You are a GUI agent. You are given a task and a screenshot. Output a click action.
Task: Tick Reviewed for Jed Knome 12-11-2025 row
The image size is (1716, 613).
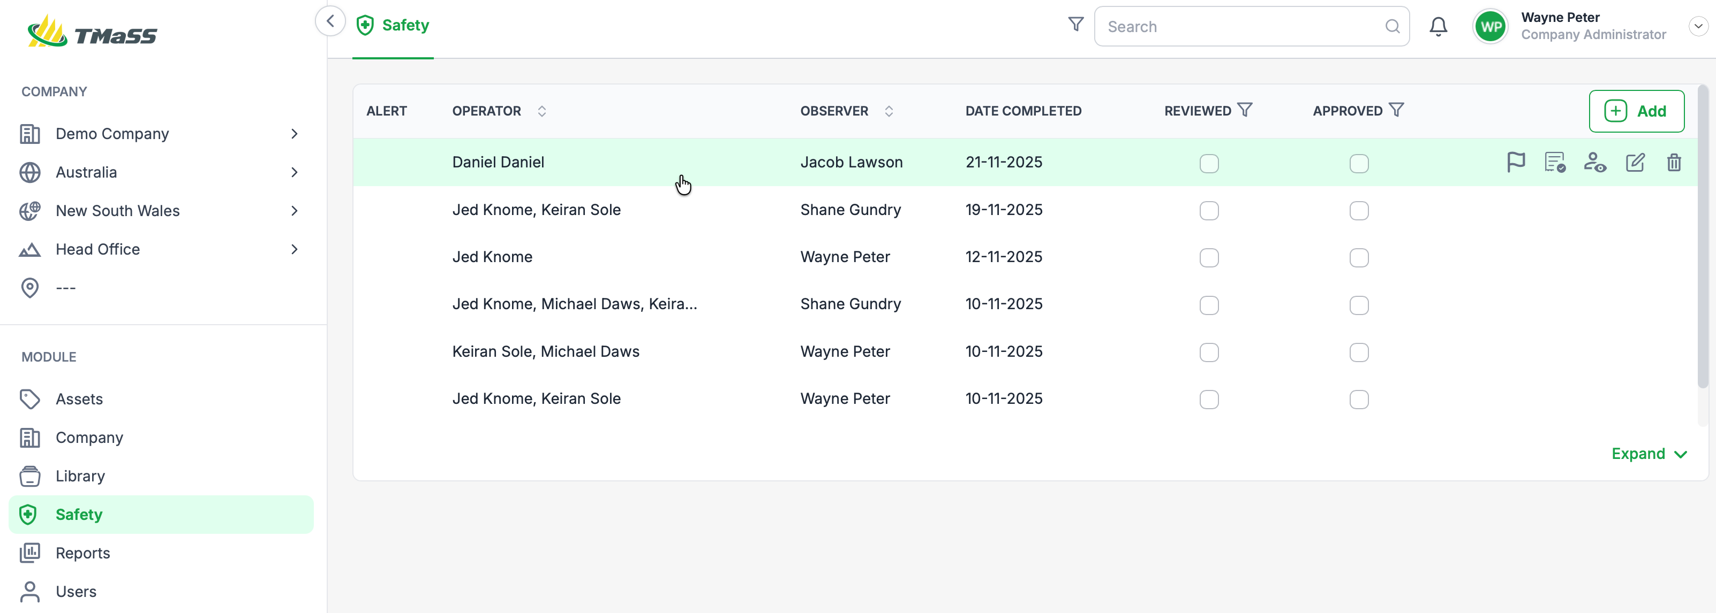click(x=1208, y=258)
